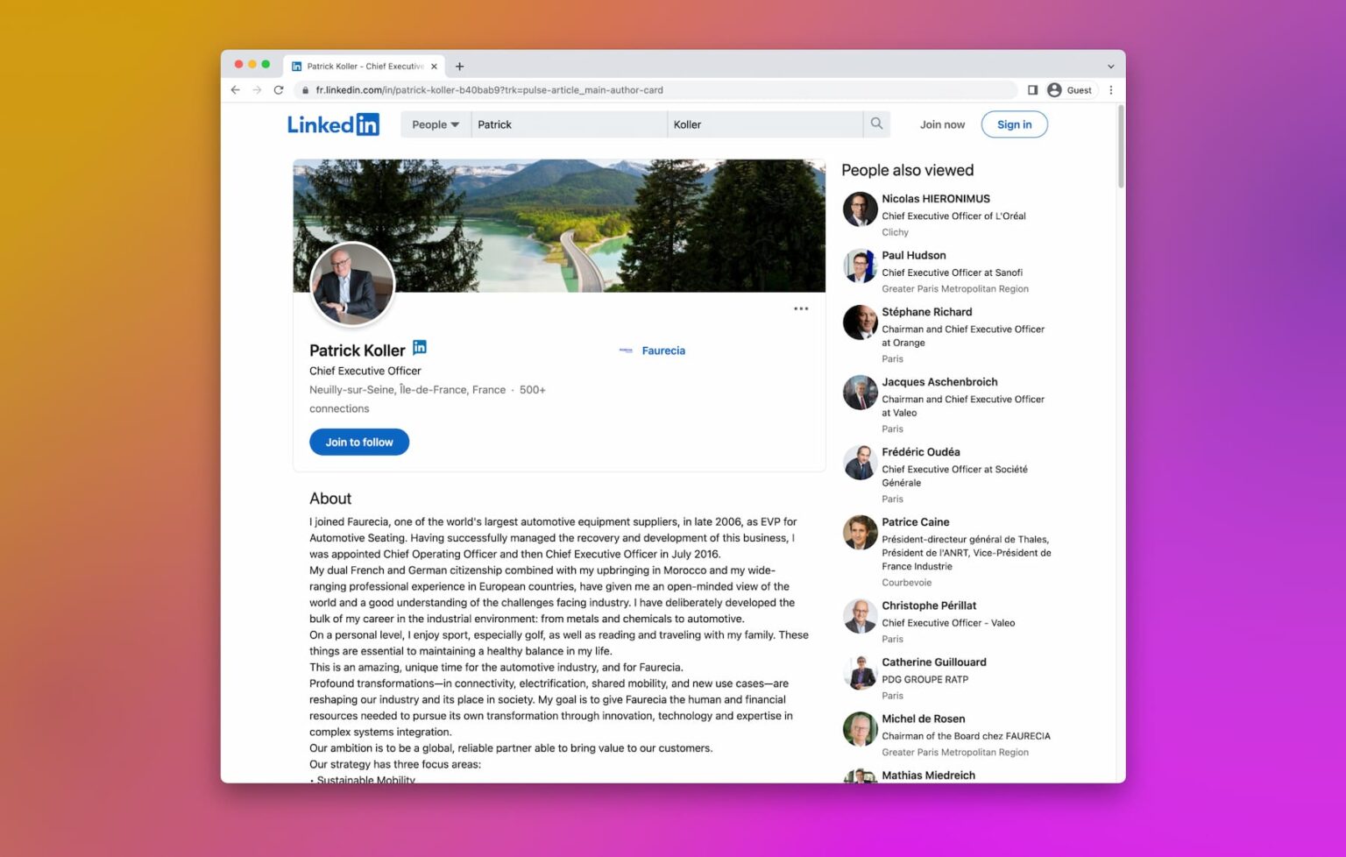The height and width of the screenshot is (857, 1346).
Task: Open Chrome's side panel icon
Action: point(1031,89)
